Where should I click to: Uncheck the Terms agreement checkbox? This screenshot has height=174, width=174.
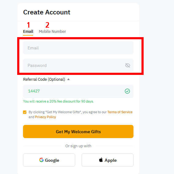coord(25,112)
